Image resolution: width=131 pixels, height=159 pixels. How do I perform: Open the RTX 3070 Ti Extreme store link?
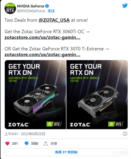pyautogui.click(x=42, y=55)
